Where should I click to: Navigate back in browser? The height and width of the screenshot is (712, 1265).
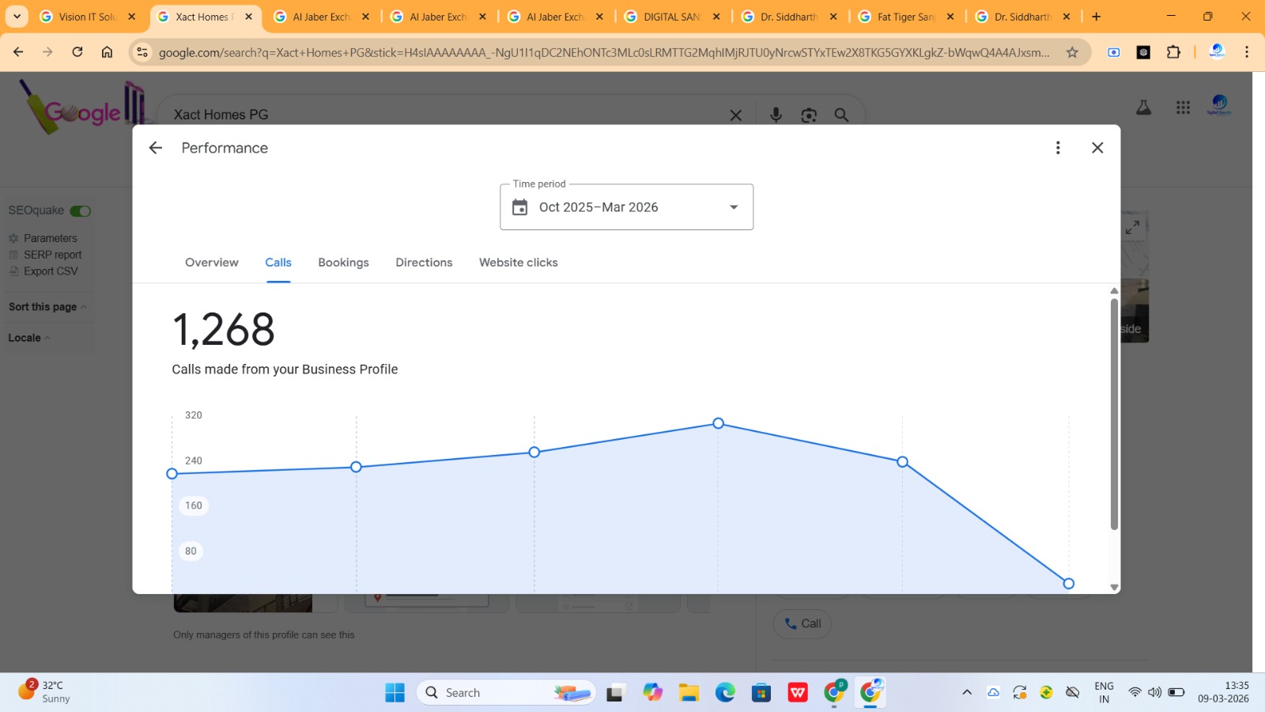click(18, 52)
